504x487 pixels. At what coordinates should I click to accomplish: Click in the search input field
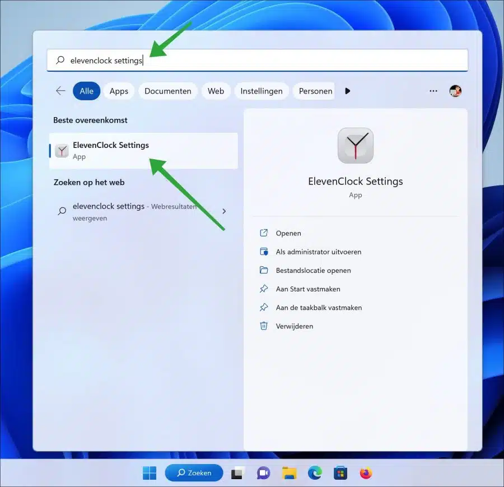click(257, 60)
